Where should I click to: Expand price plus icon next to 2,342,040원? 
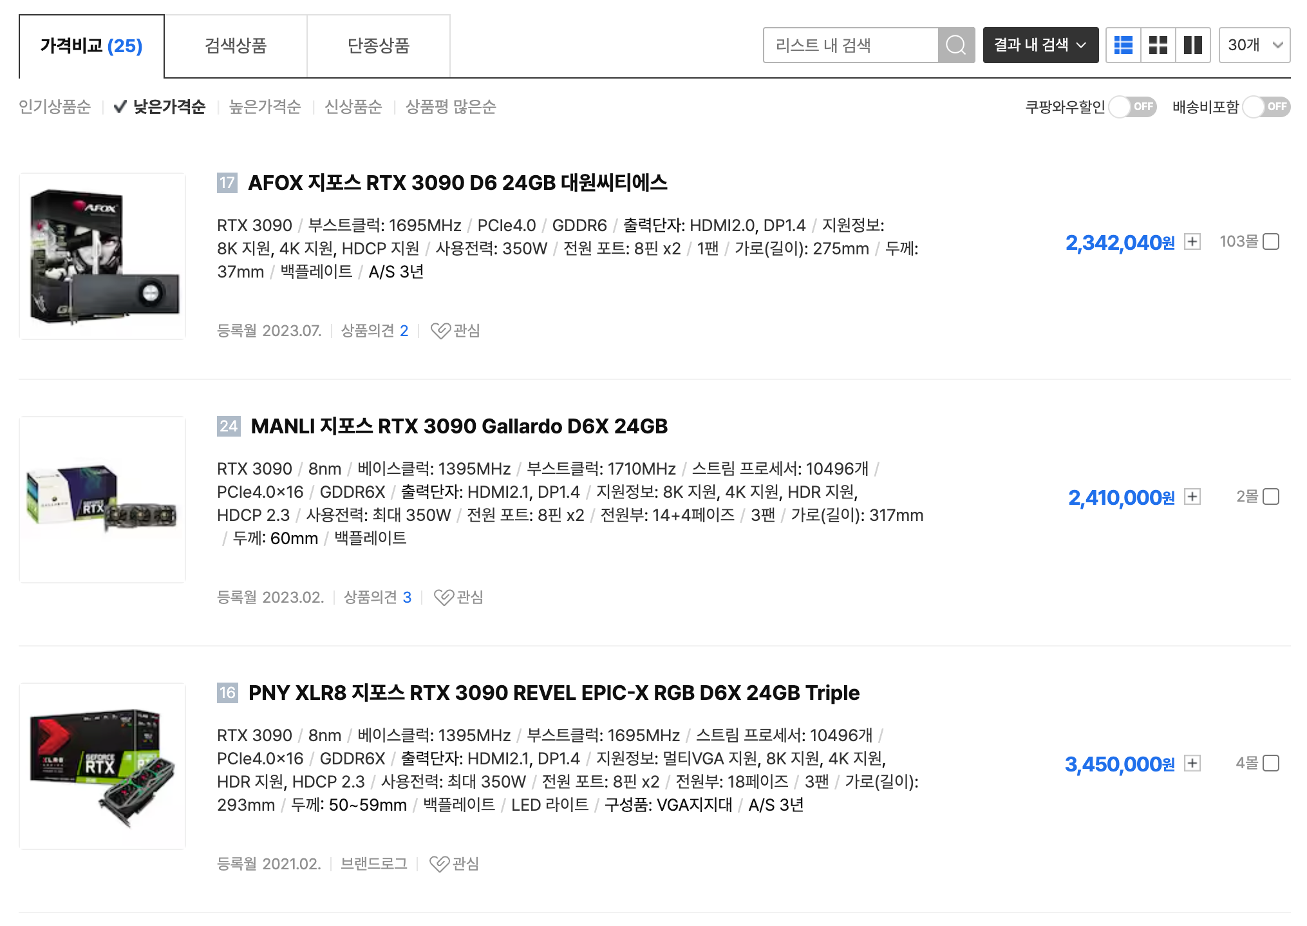1192,241
